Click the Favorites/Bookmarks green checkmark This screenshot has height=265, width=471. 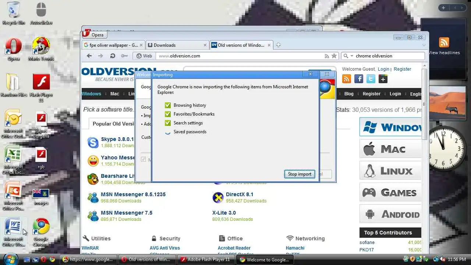168,114
